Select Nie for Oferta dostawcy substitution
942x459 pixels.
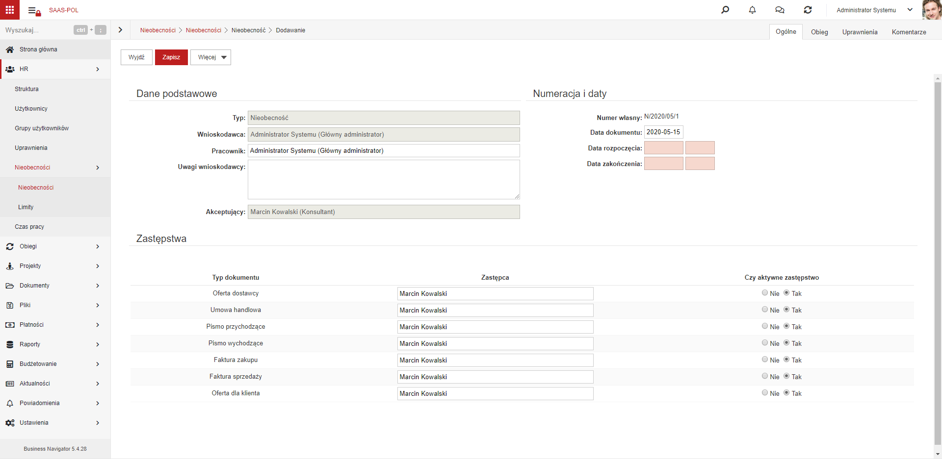click(765, 293)
